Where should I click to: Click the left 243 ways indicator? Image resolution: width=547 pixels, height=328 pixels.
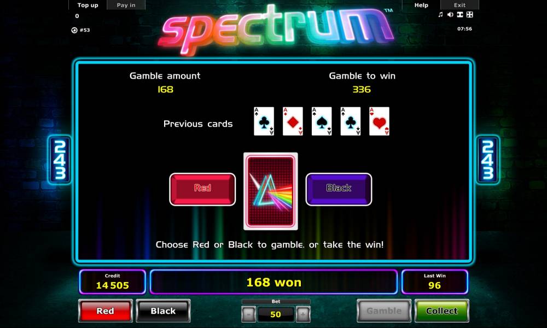[x=60, y=160]
